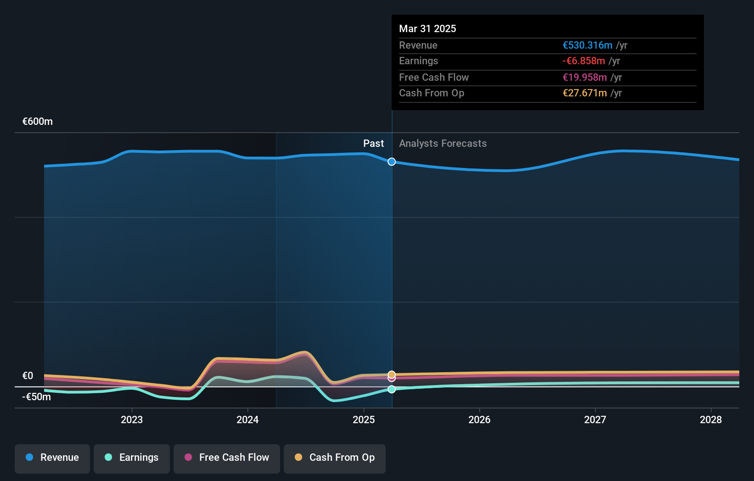This screenshot has width=754, height=481.
Task: Click the Free Cash Flow legend button
Action: [226, 458]
